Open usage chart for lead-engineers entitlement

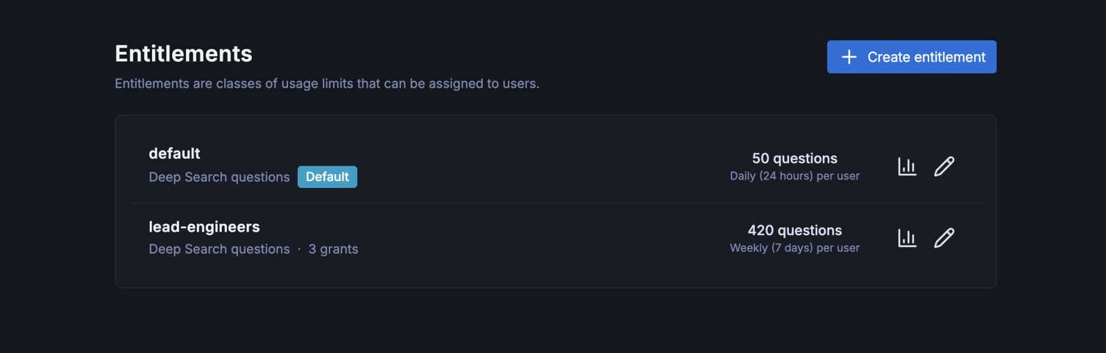[906, 238]
